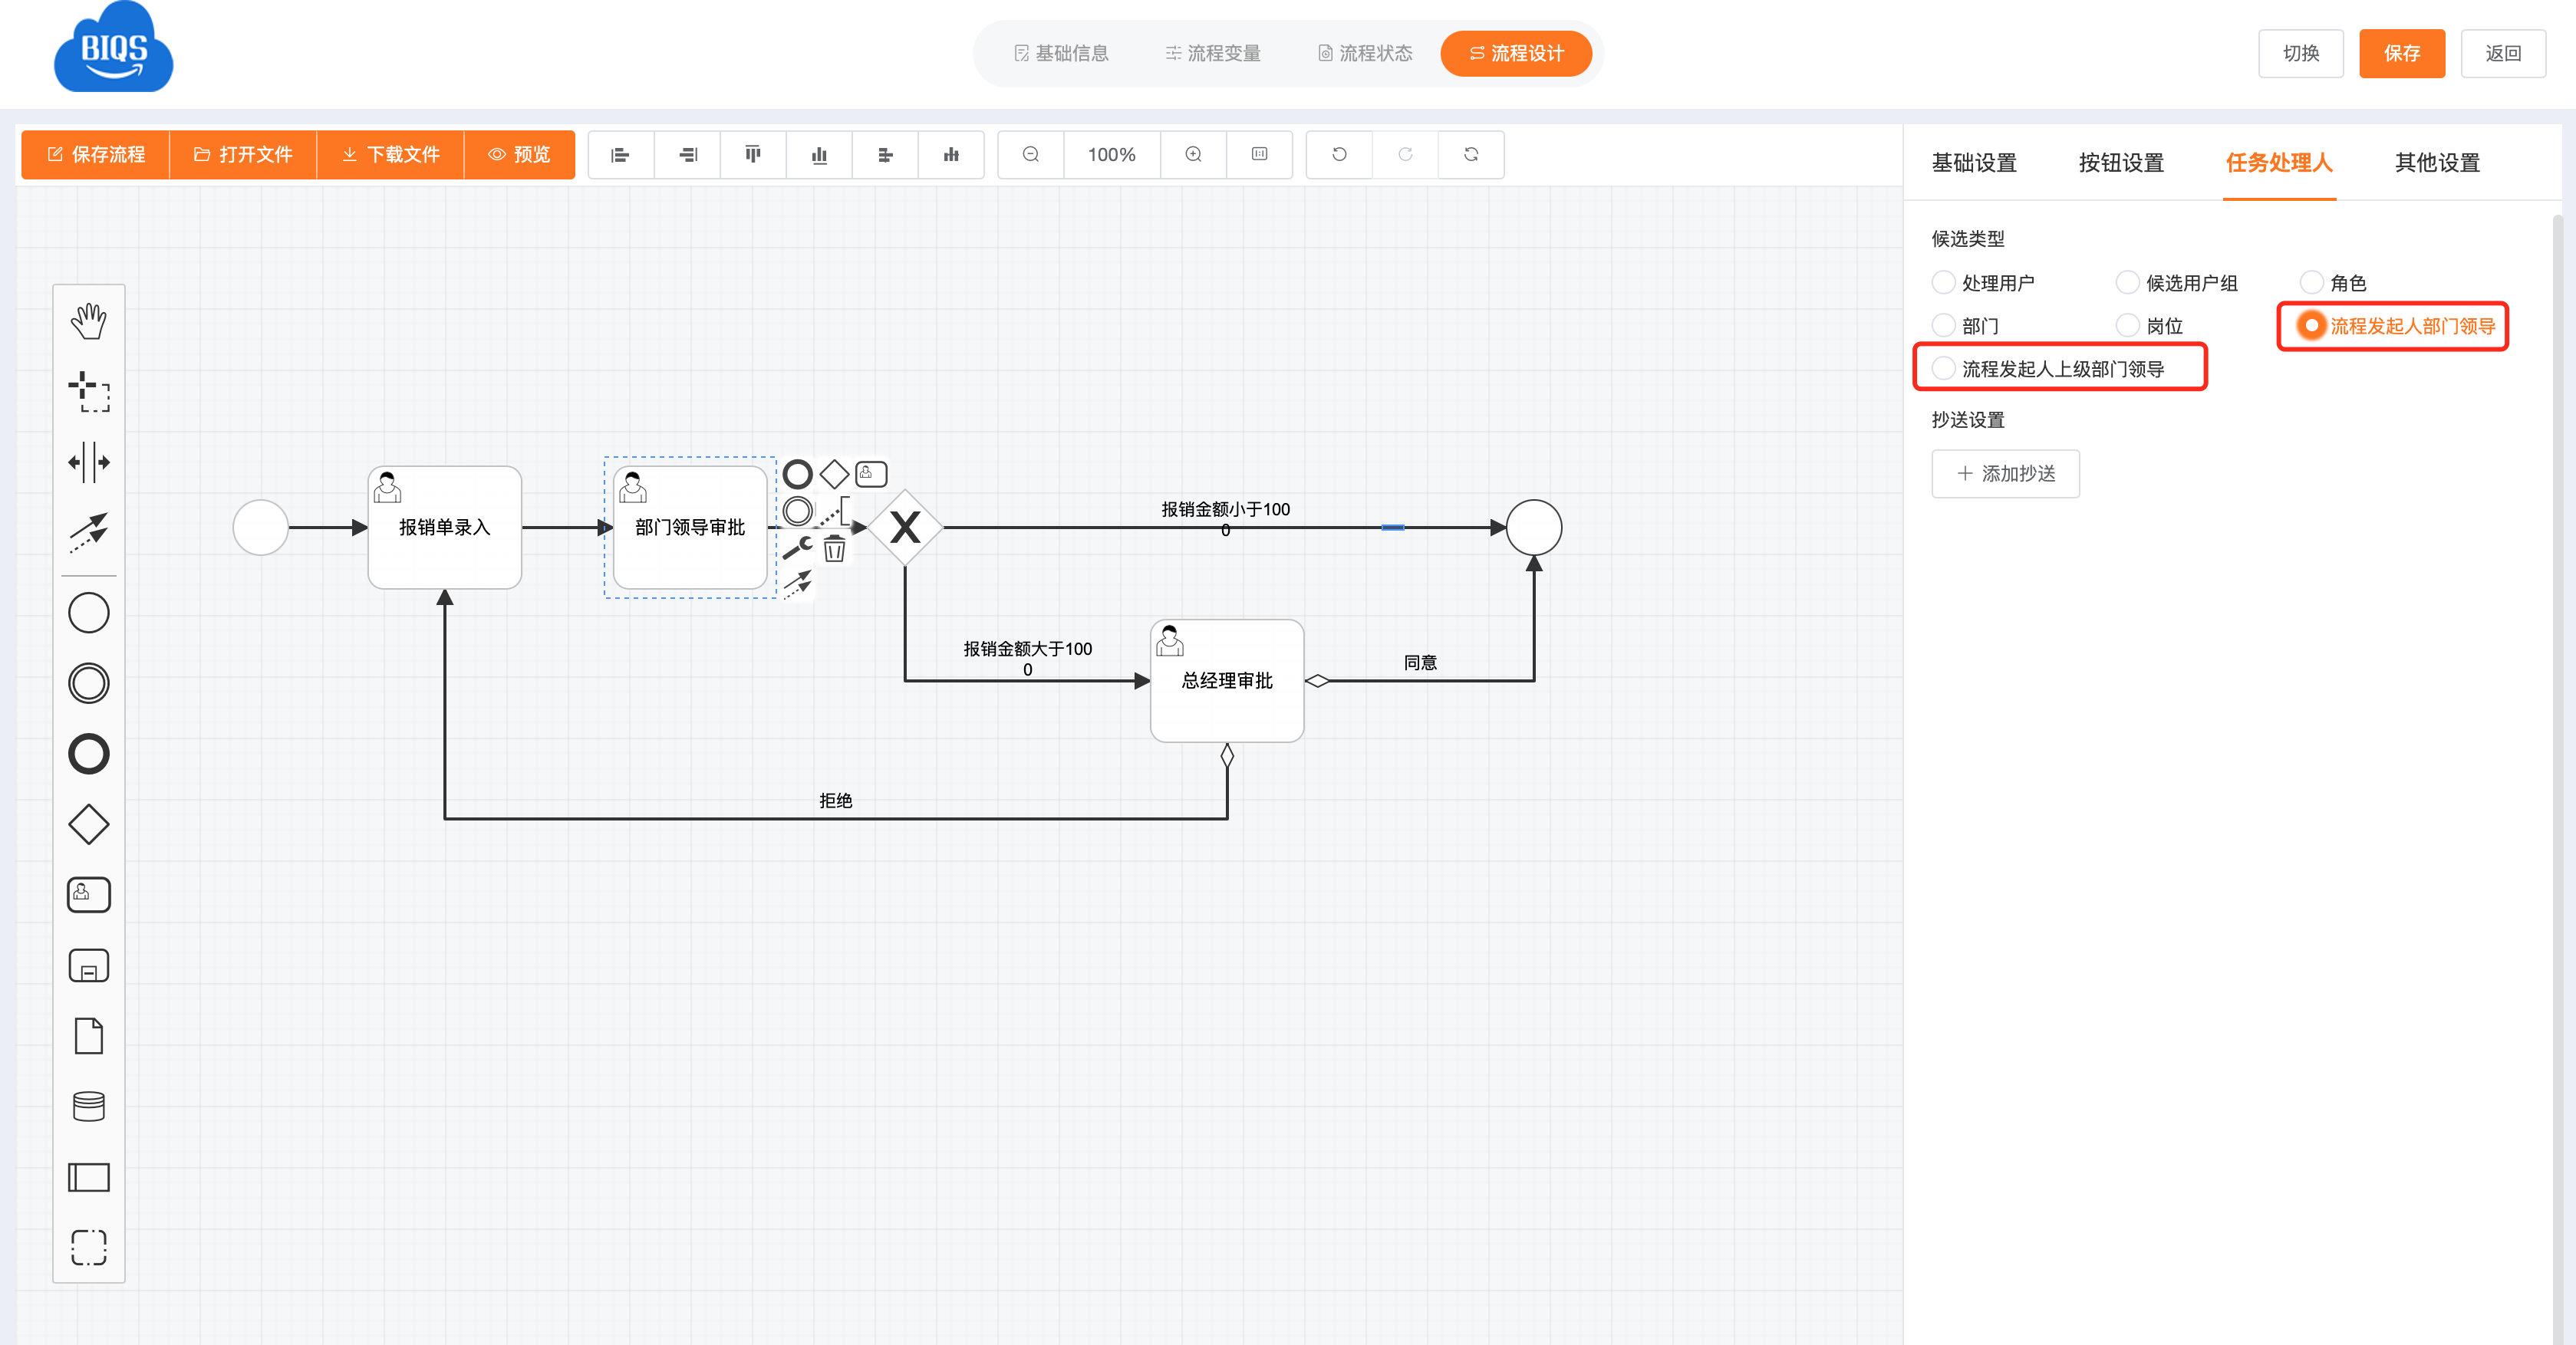Reset canvas zoom to fit
The width and height of the screenshot is (2576, 1345).
tap(1259, 155)
